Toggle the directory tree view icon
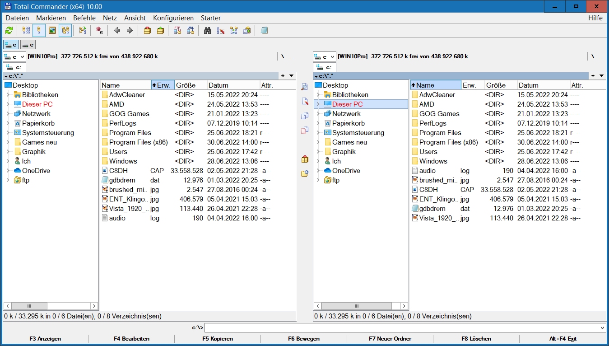The width and height of the screenshot is (609, 346). point(65,31)
